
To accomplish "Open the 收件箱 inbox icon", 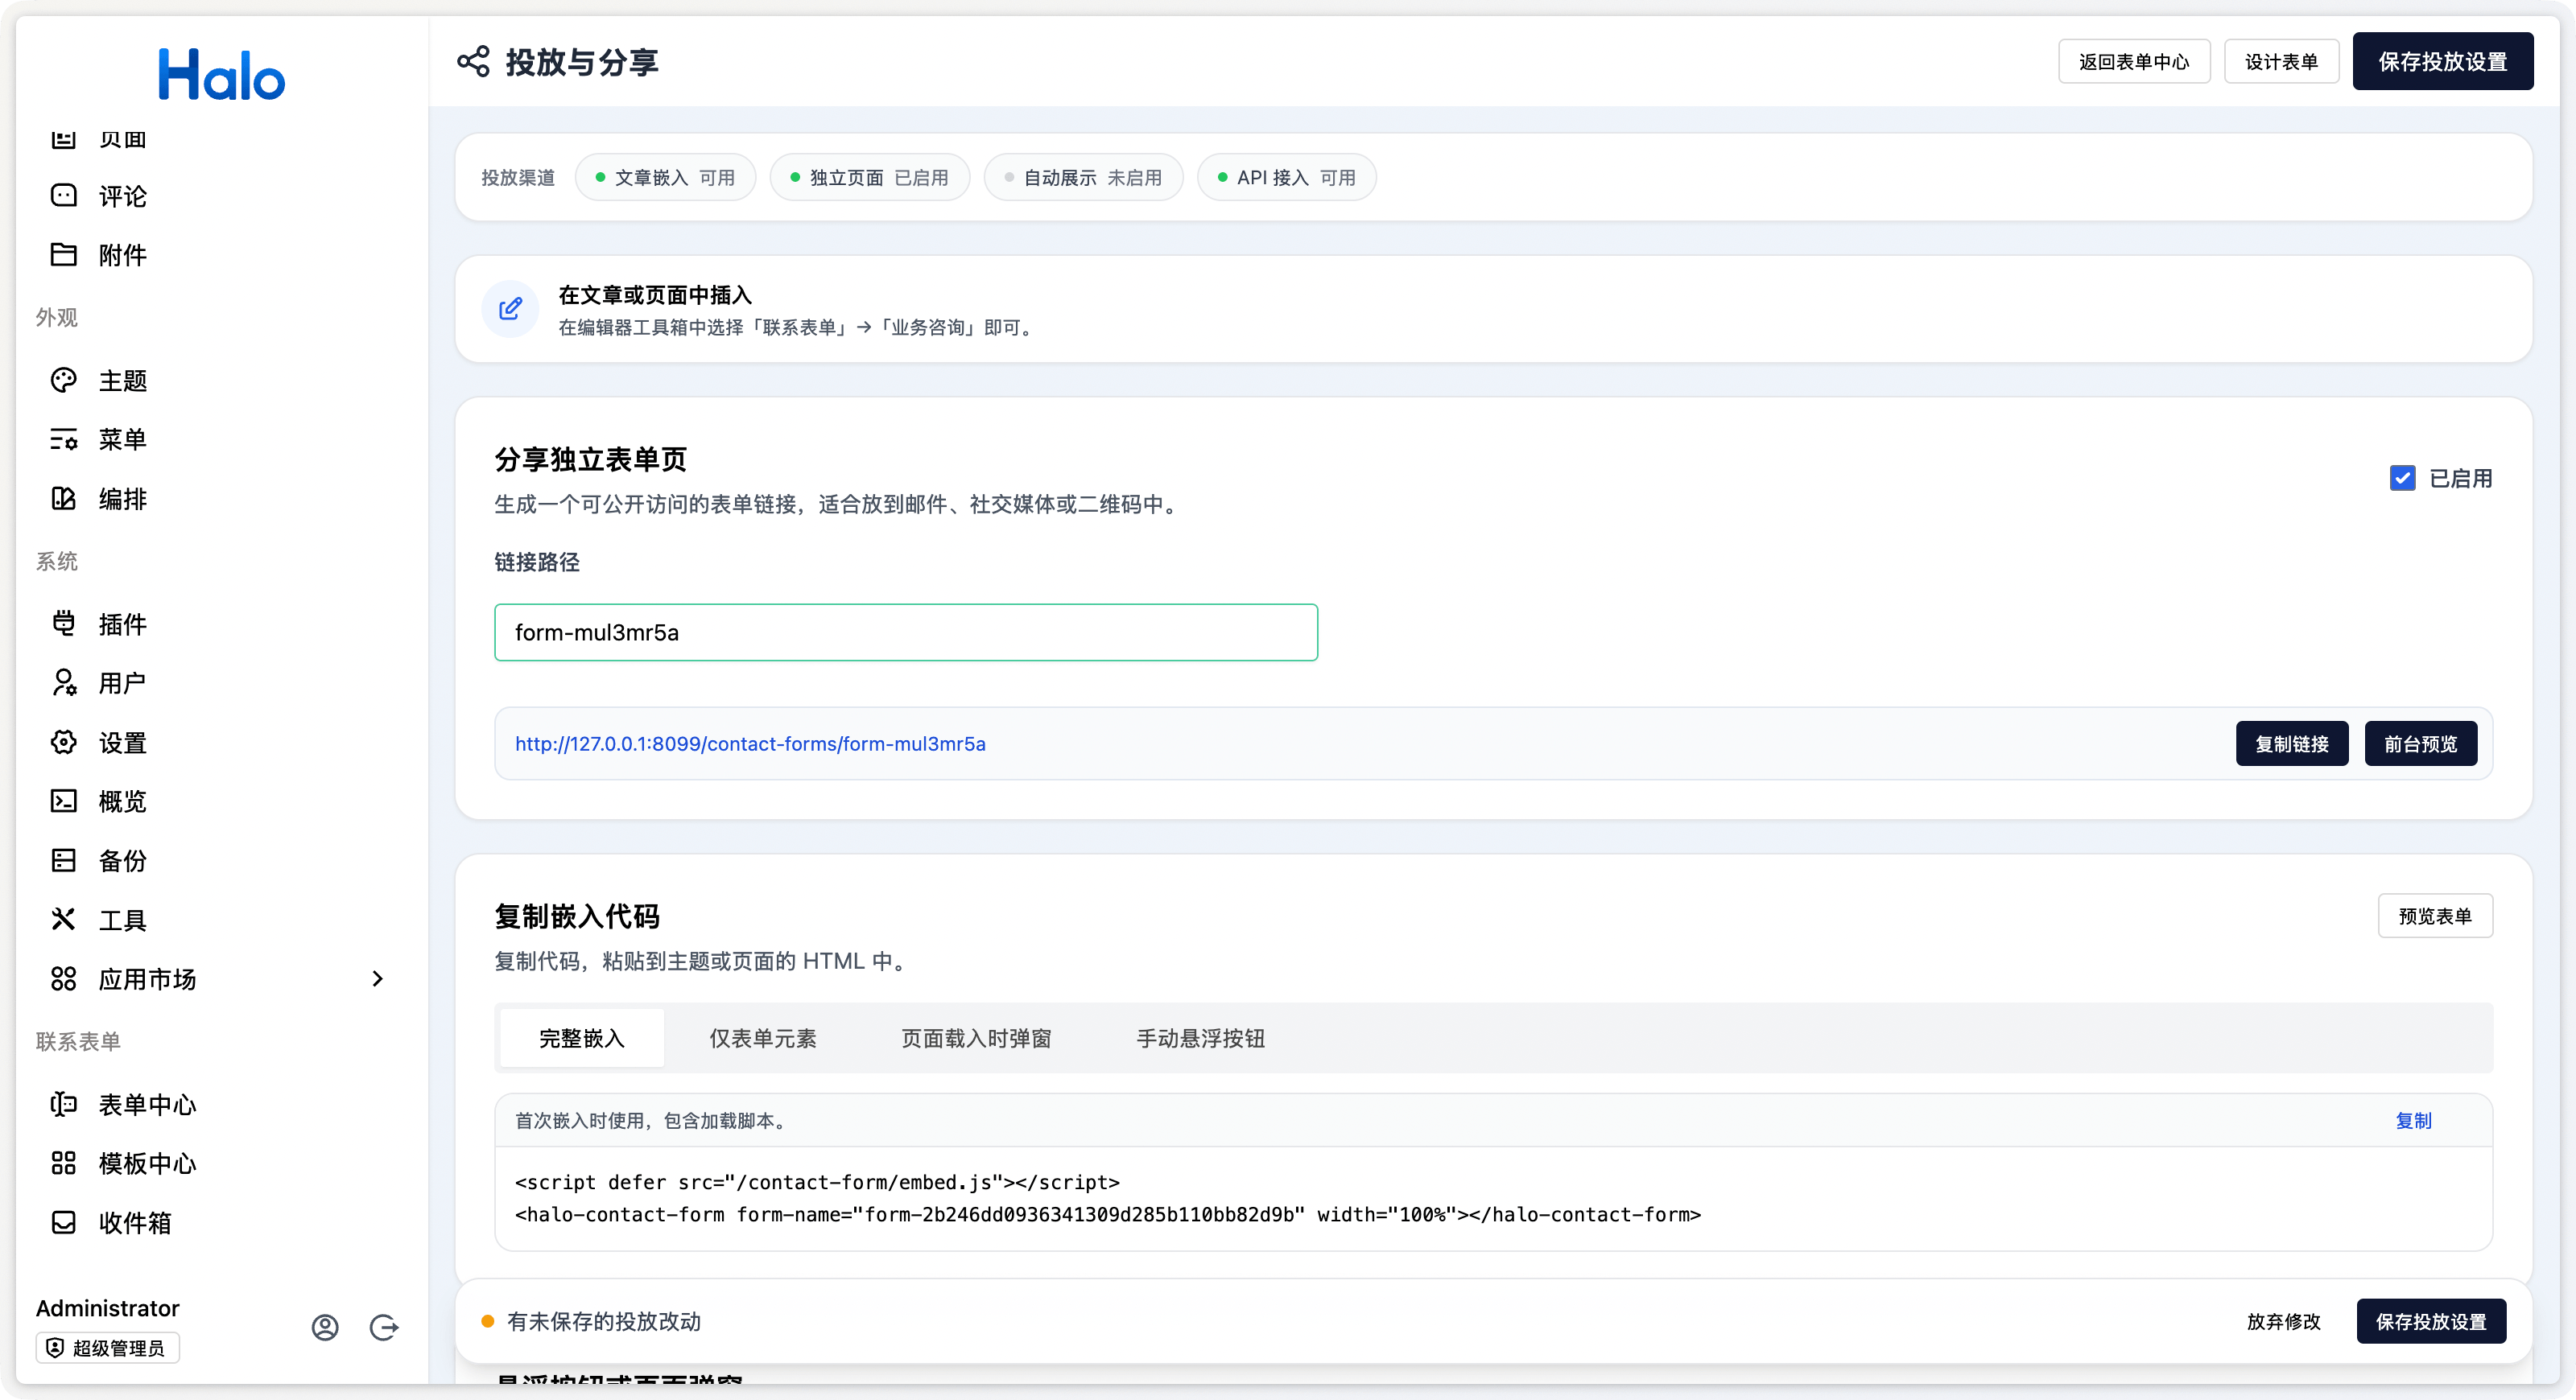I will click(63, 1222).
